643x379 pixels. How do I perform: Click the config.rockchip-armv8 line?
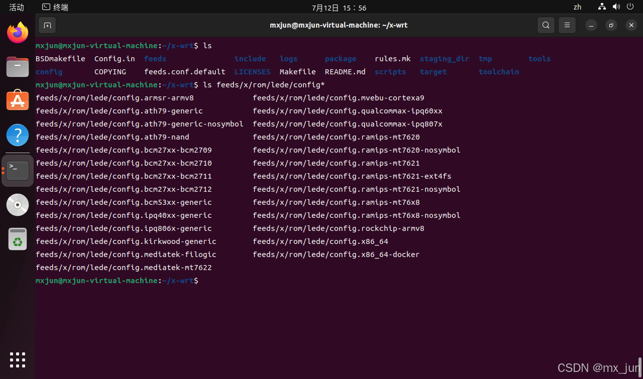pos(339,228)
